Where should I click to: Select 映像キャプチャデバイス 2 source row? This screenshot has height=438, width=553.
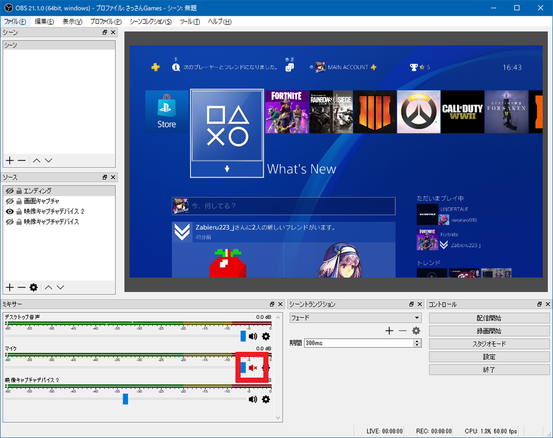pos(59,211)
